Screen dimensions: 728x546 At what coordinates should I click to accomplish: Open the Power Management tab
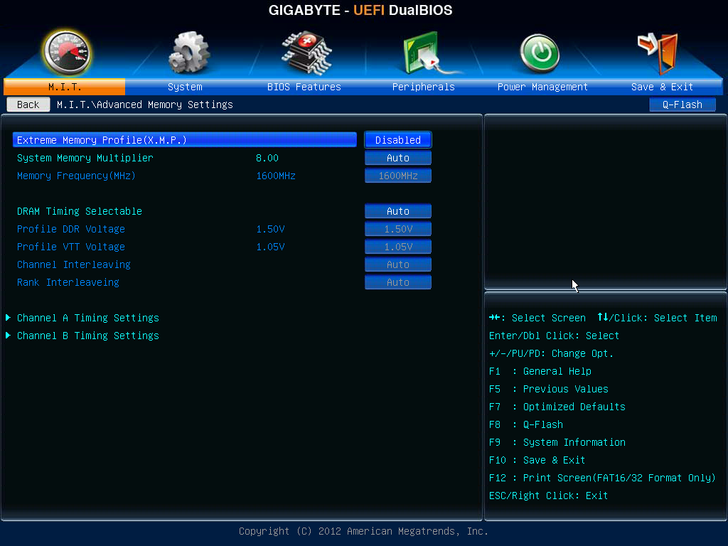point(542,87)
